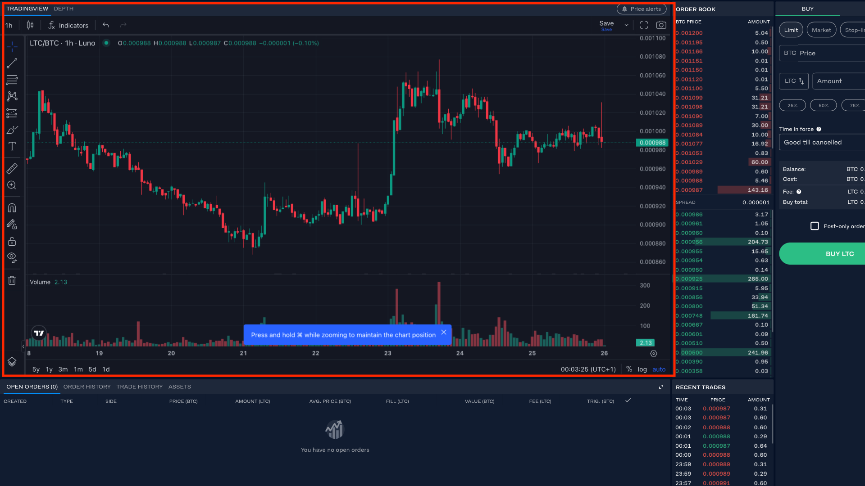The width and height of the screenshot is (865, 486).
Task: Click the Price alerts bell button
Action: (x=642, y=9)
